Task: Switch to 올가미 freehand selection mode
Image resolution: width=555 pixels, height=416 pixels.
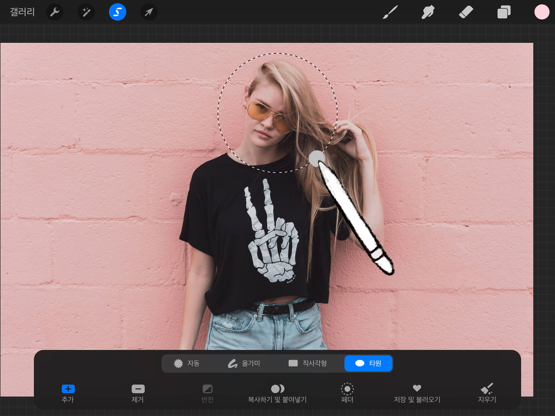Action: (x=244, y=363)
